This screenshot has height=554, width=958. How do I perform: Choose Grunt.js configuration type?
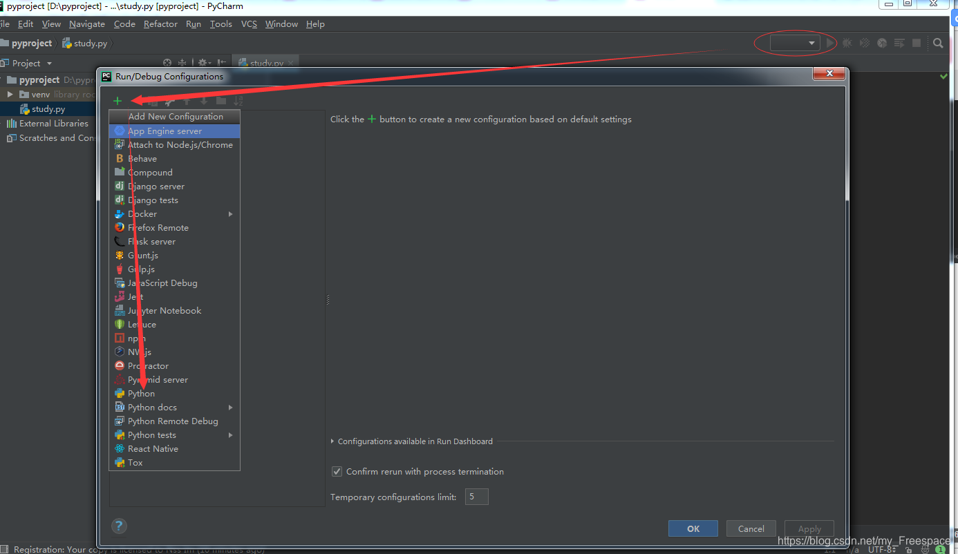tap(174, 255)
